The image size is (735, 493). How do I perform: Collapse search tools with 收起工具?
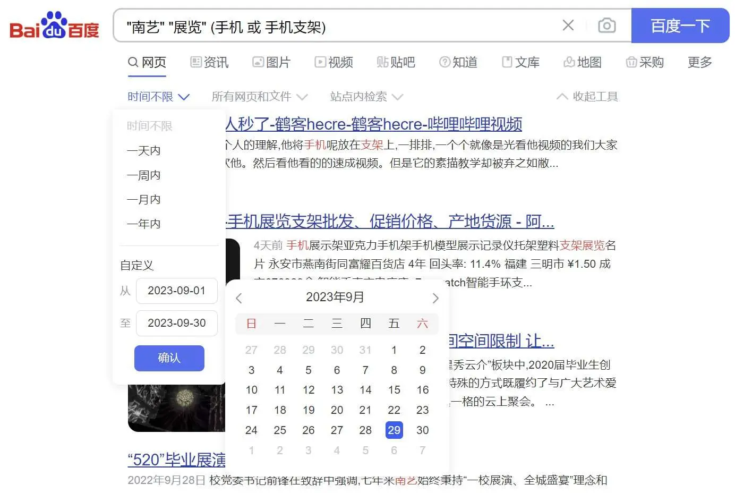pyautogui.click(x=587, y=97)
